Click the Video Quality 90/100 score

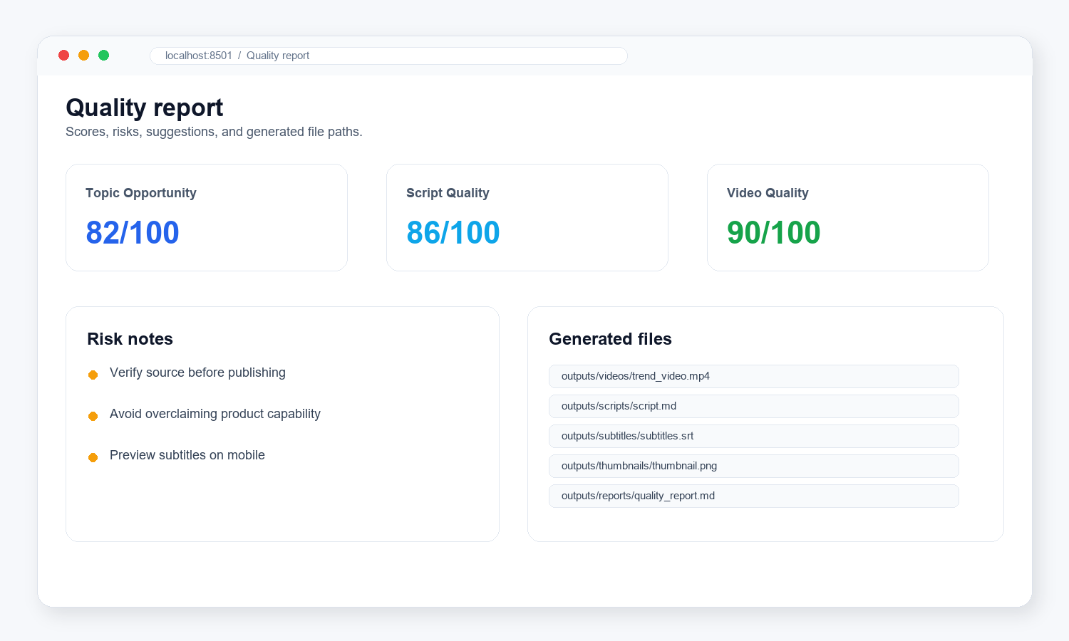pyautogui.click(x=774, y=232)
